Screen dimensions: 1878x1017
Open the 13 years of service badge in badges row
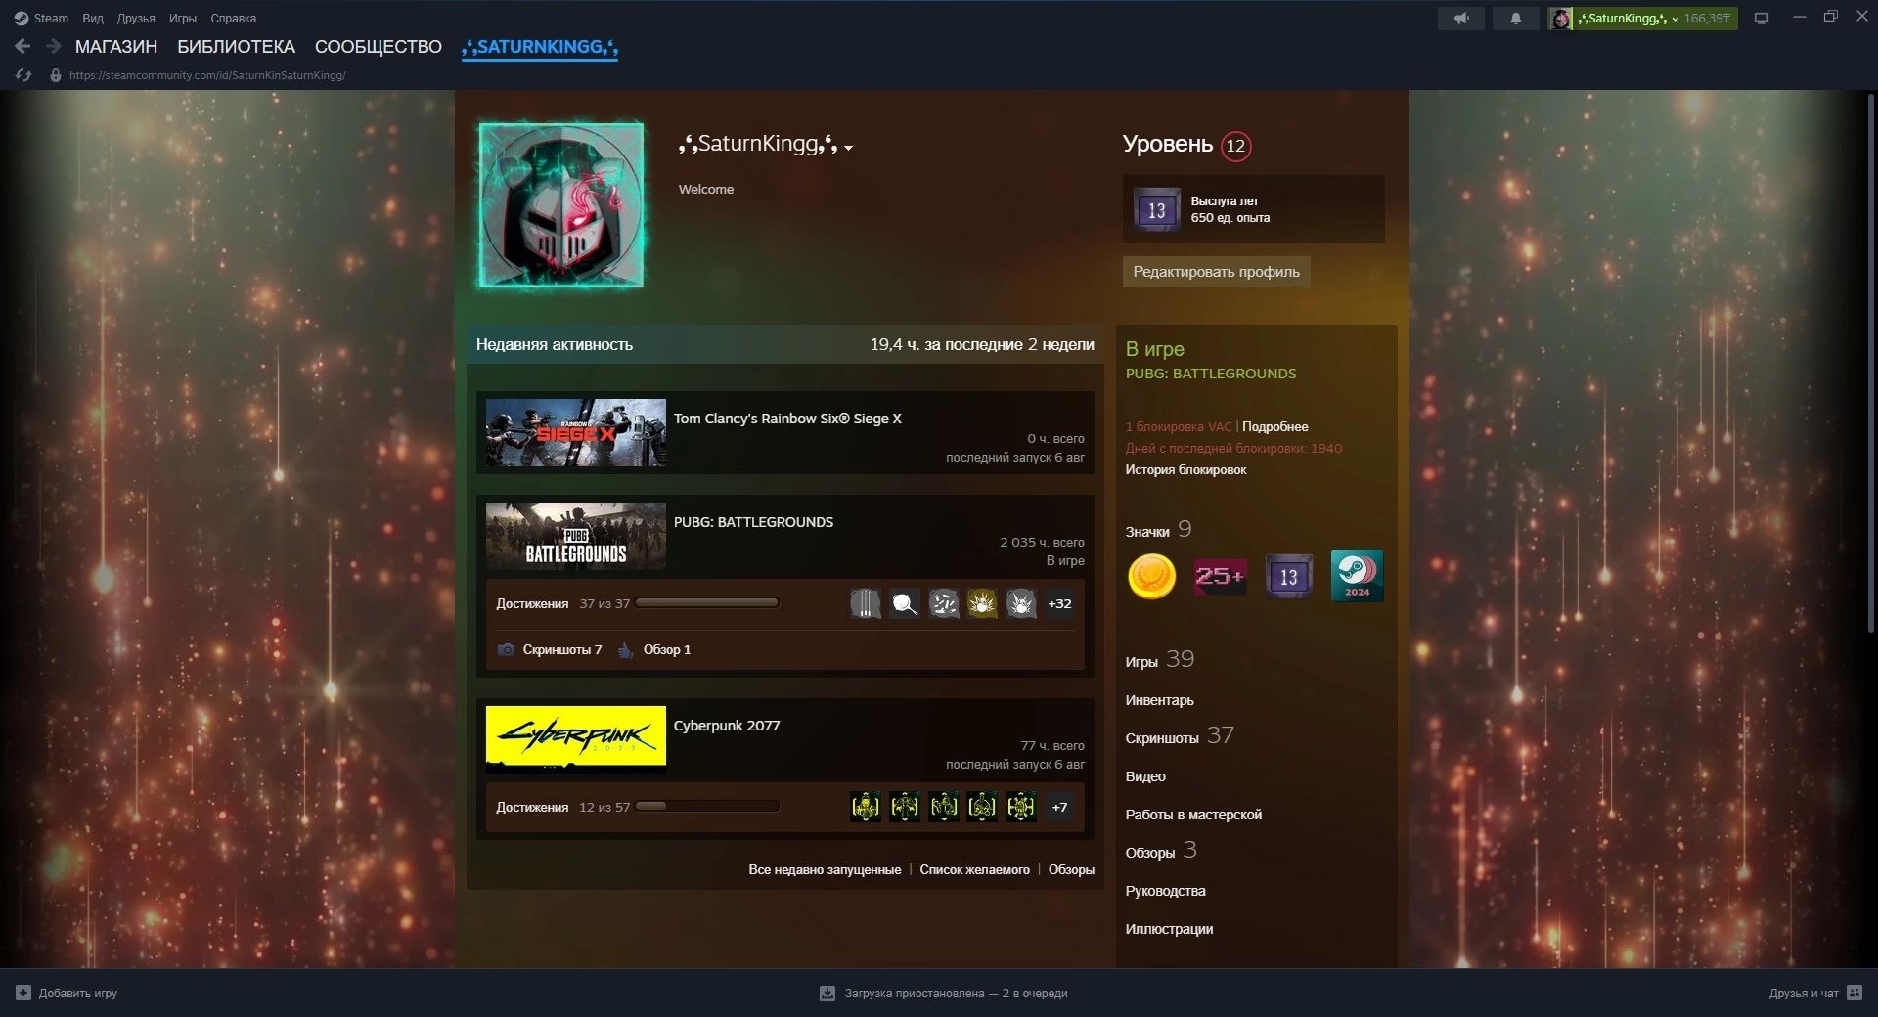tap(1288, 576)
